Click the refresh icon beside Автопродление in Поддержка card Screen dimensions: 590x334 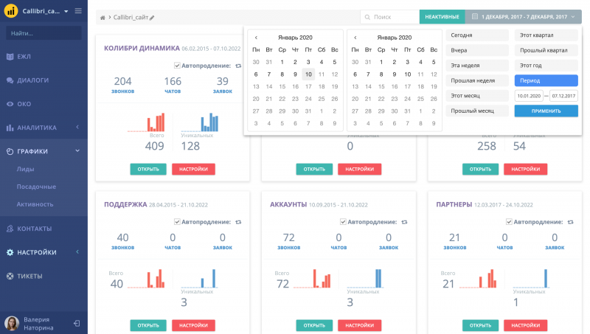point(238,222)
